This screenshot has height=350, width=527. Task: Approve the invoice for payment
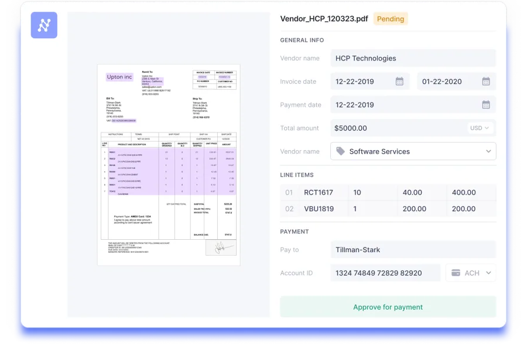pyautogui.click(x=388, y=307)
